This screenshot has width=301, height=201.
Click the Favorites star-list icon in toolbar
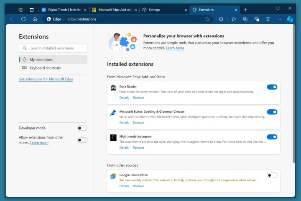pos(234,19)
